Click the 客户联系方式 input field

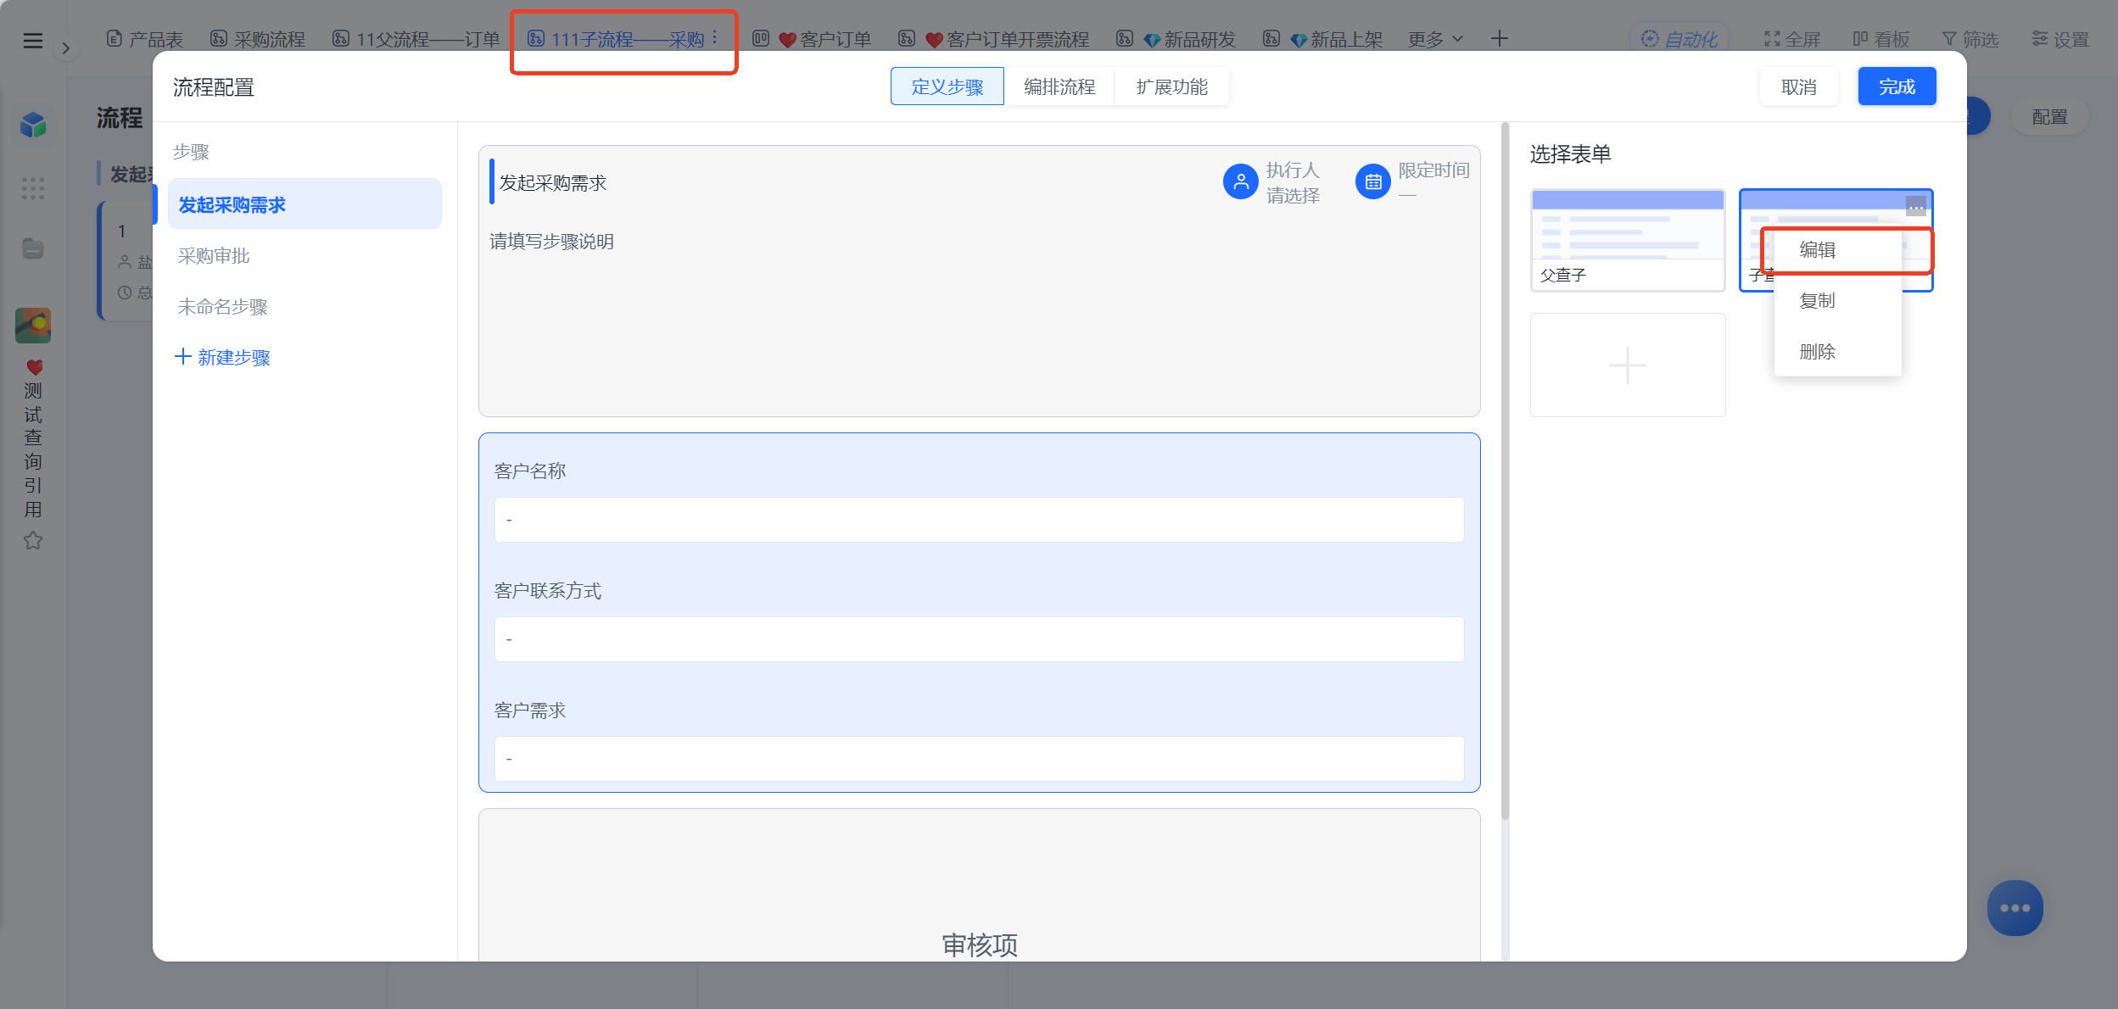click(x=979, y=639)
